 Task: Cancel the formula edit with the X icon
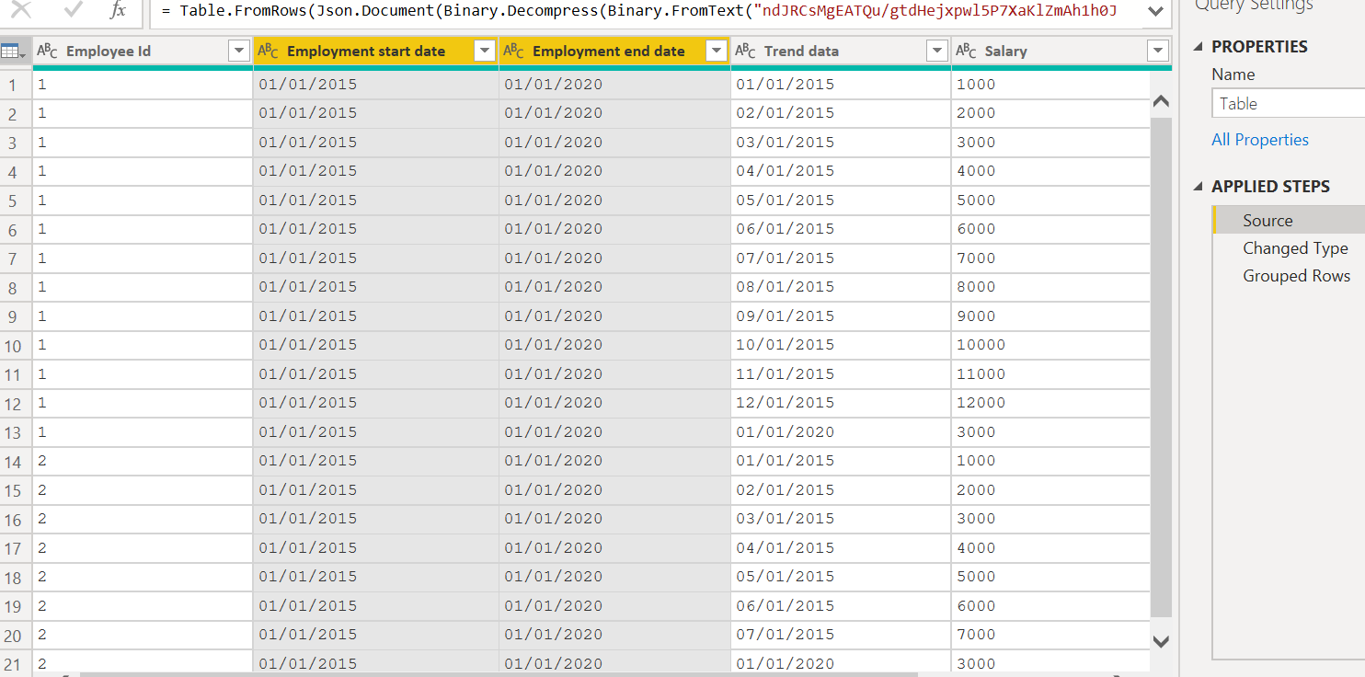pos(21,10)
